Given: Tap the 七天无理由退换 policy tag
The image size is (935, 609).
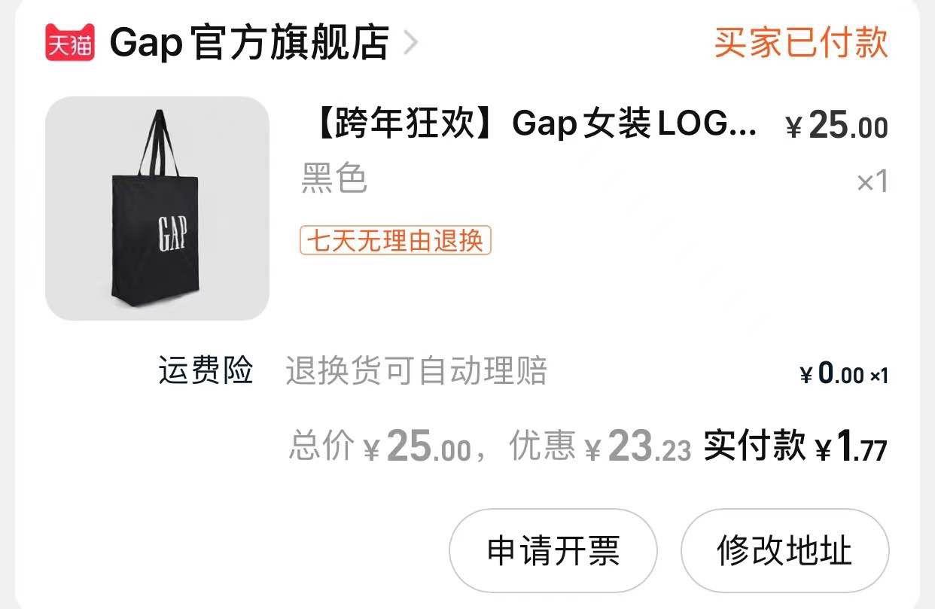Looking at the screenshot, I should pyautogui.click(x=395, y=241).
